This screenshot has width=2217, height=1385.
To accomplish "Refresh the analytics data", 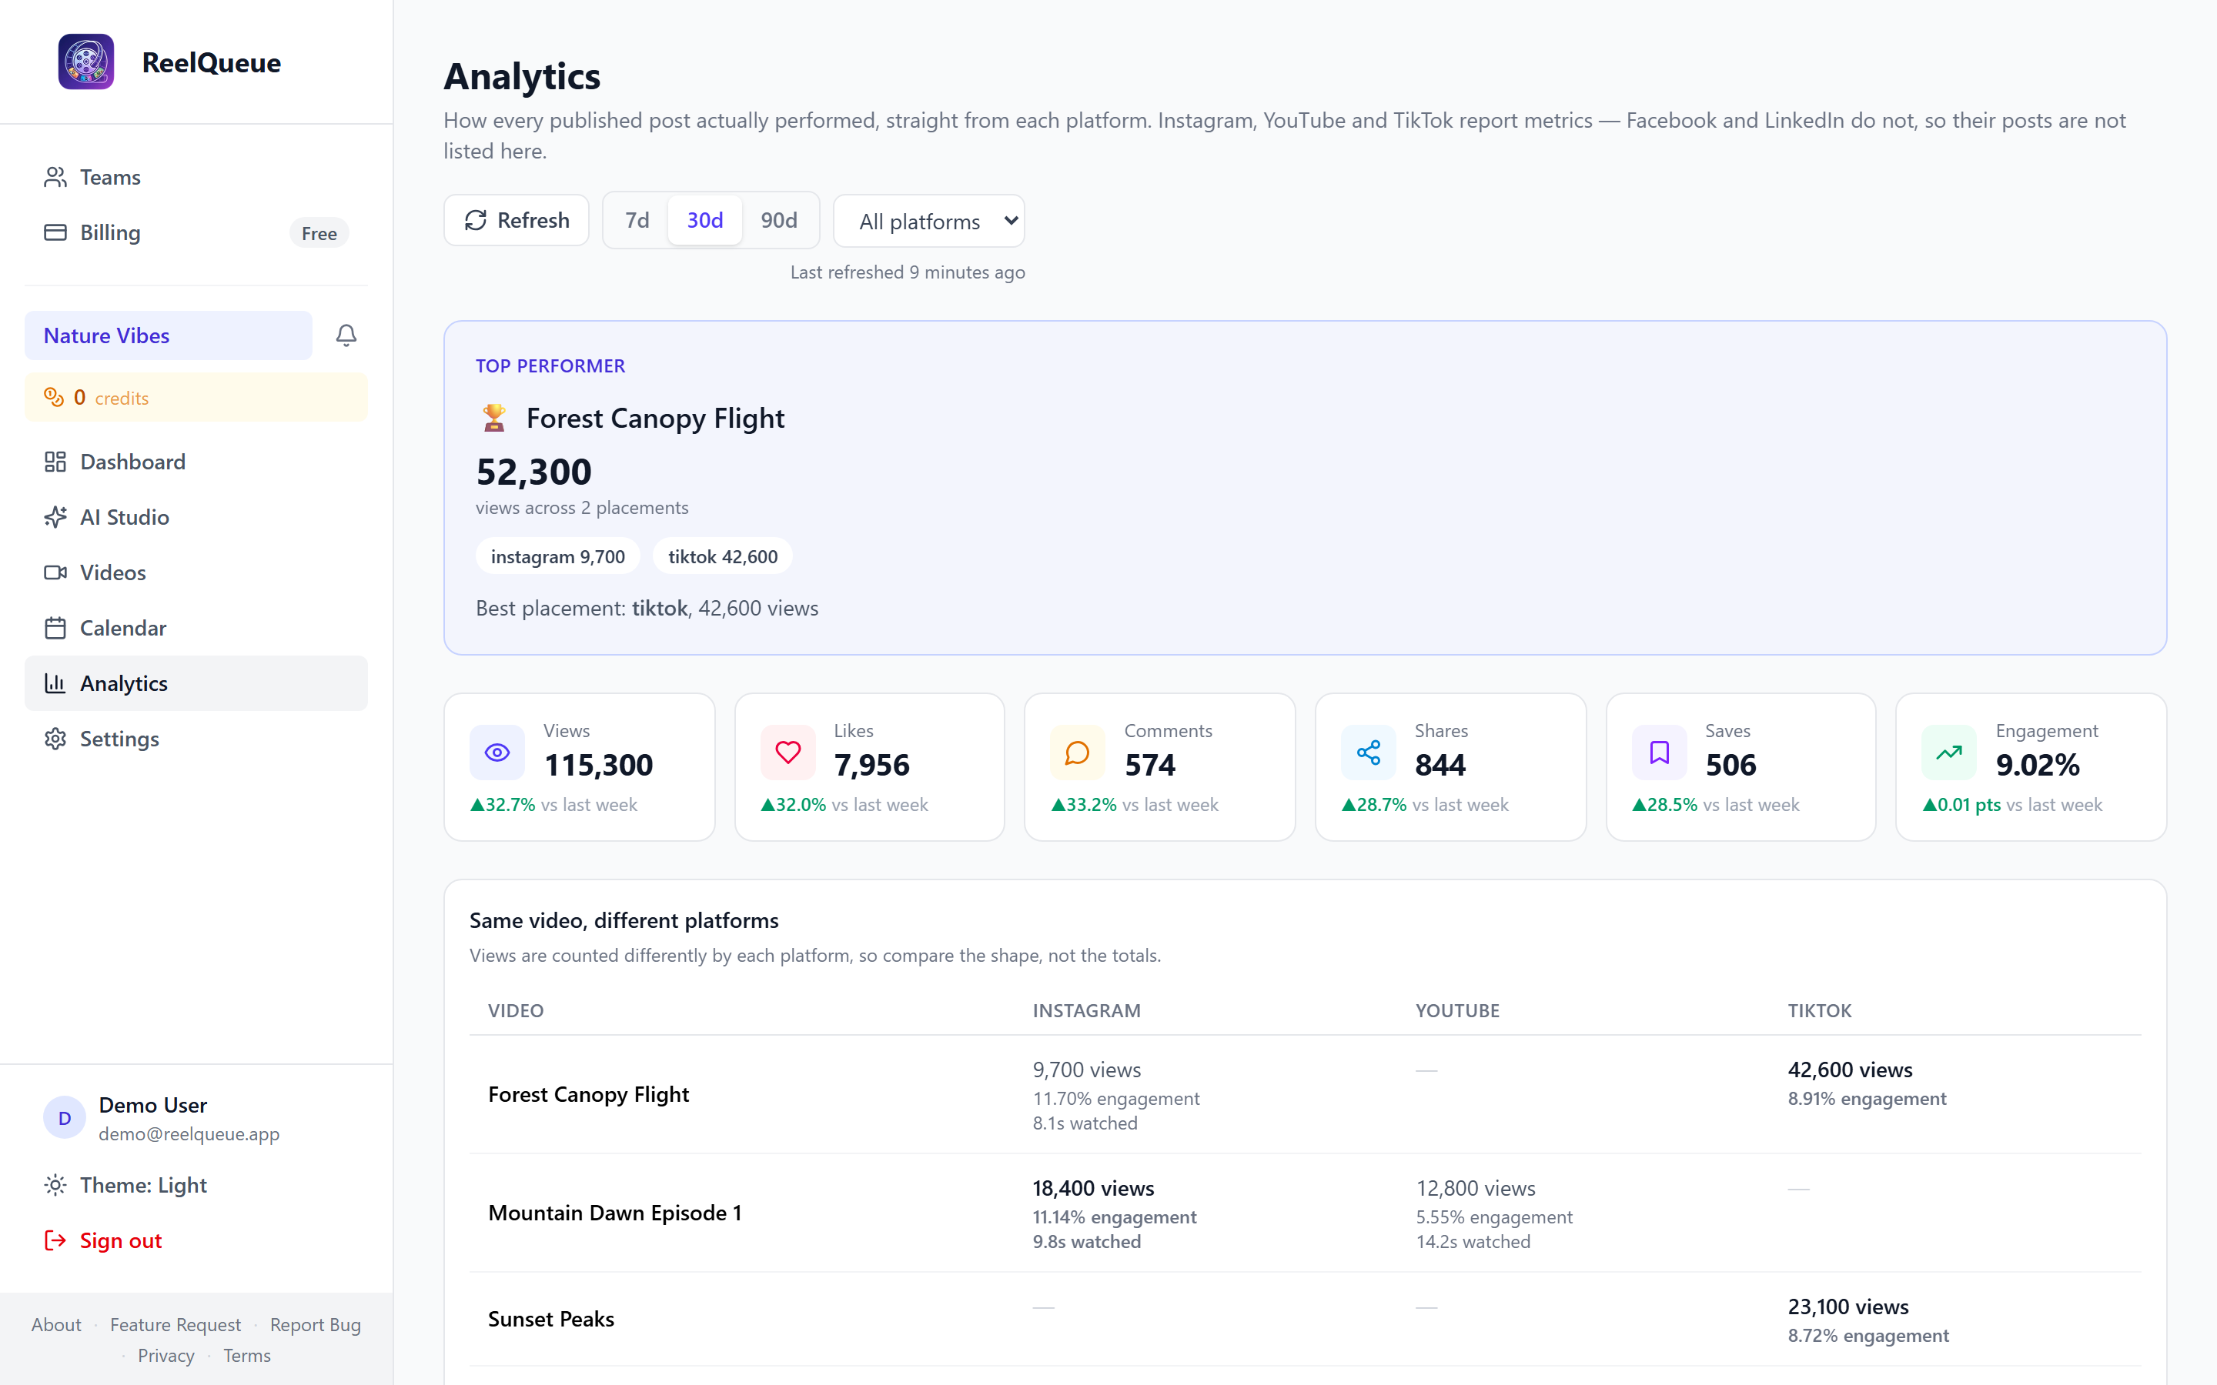I will 517,220.
